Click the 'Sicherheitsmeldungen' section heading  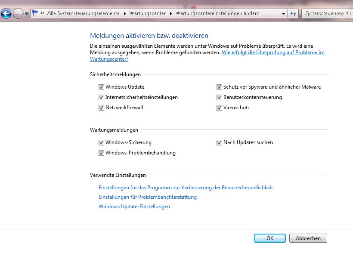(115, 74)
